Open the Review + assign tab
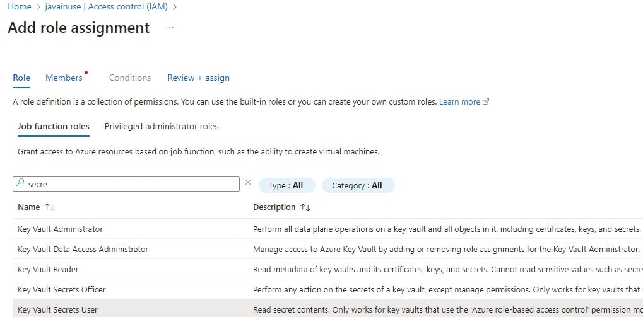 [199, 78]
